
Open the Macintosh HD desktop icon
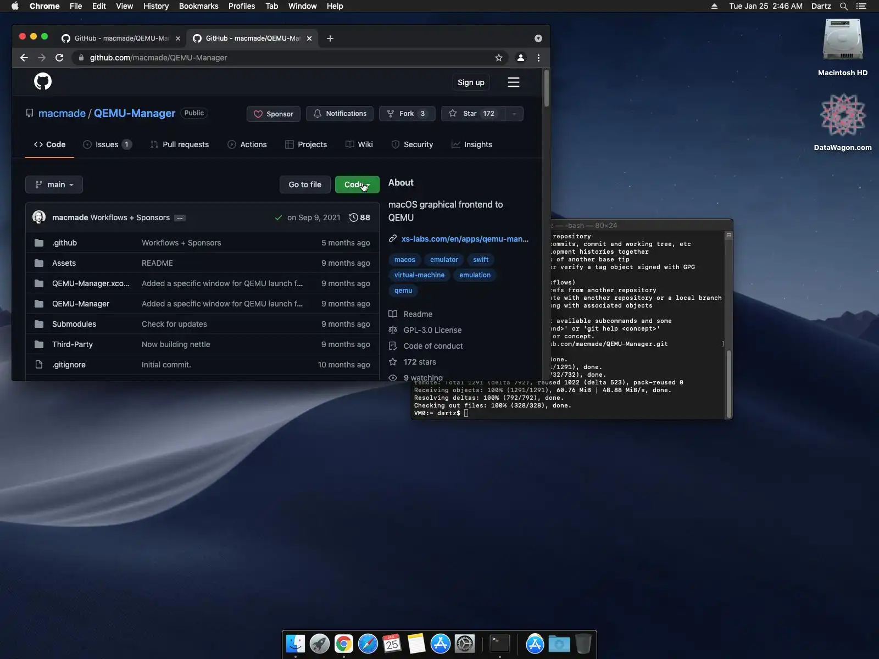tap(843, 47)
